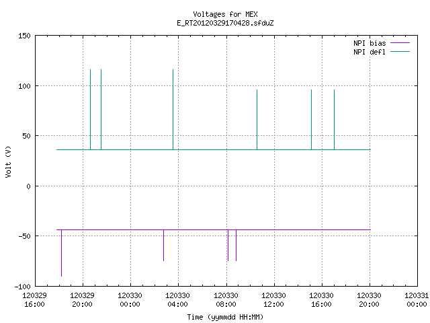Click purple bias dip at 120330 08:00
The height and width of the screenshot is (323, 430).
pyautogui.click(x=228, y=245)
